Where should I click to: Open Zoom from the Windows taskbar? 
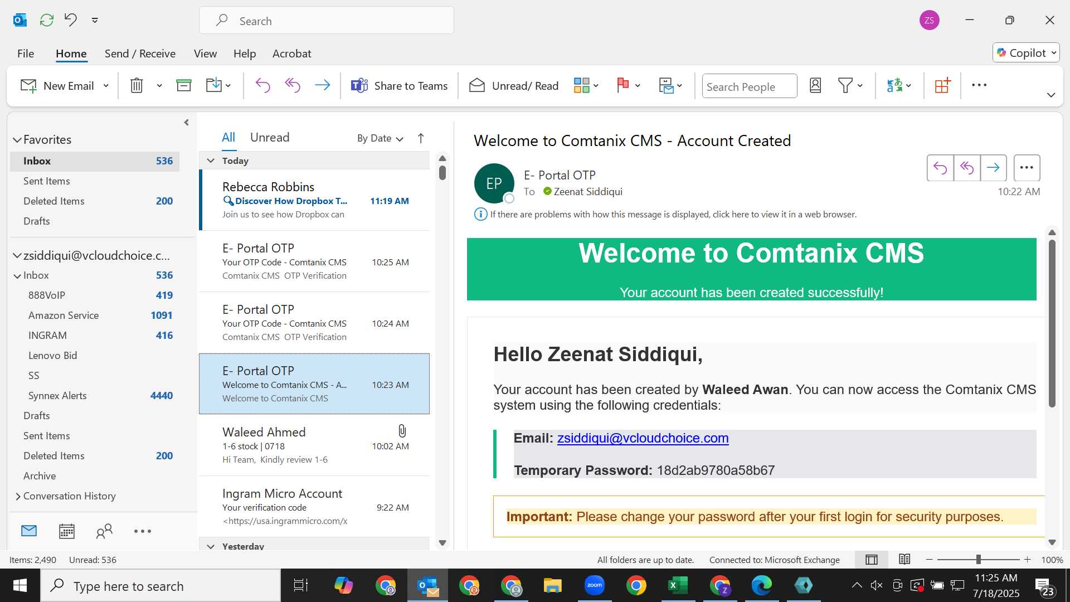click(x=595, y=585)
